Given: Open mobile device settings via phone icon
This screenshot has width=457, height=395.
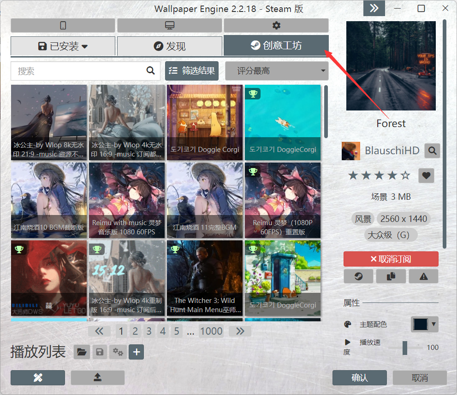Looking at the screenshot, I should point(62,25).
